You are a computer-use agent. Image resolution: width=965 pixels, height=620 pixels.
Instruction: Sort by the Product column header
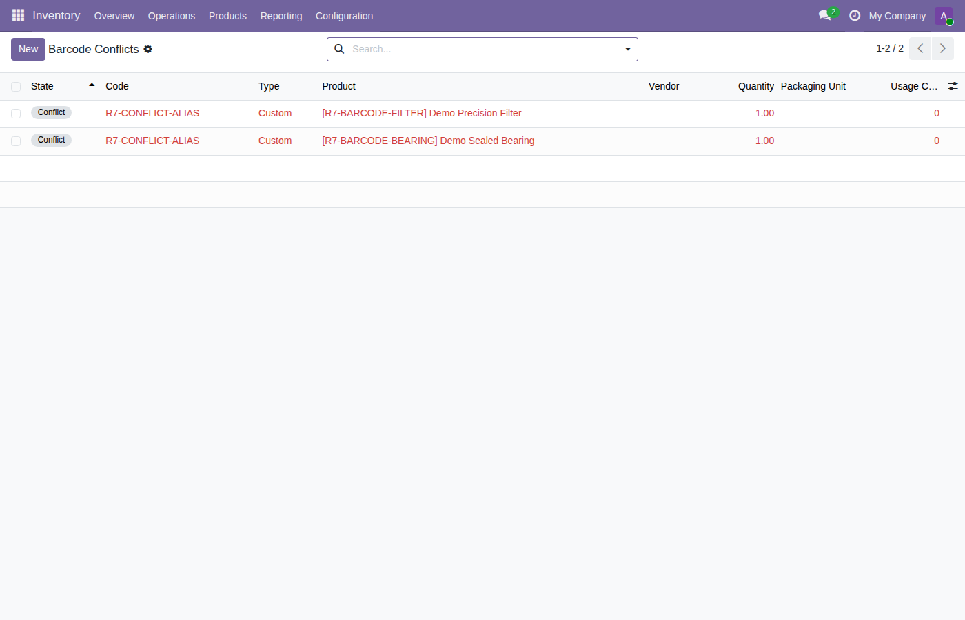339,86
